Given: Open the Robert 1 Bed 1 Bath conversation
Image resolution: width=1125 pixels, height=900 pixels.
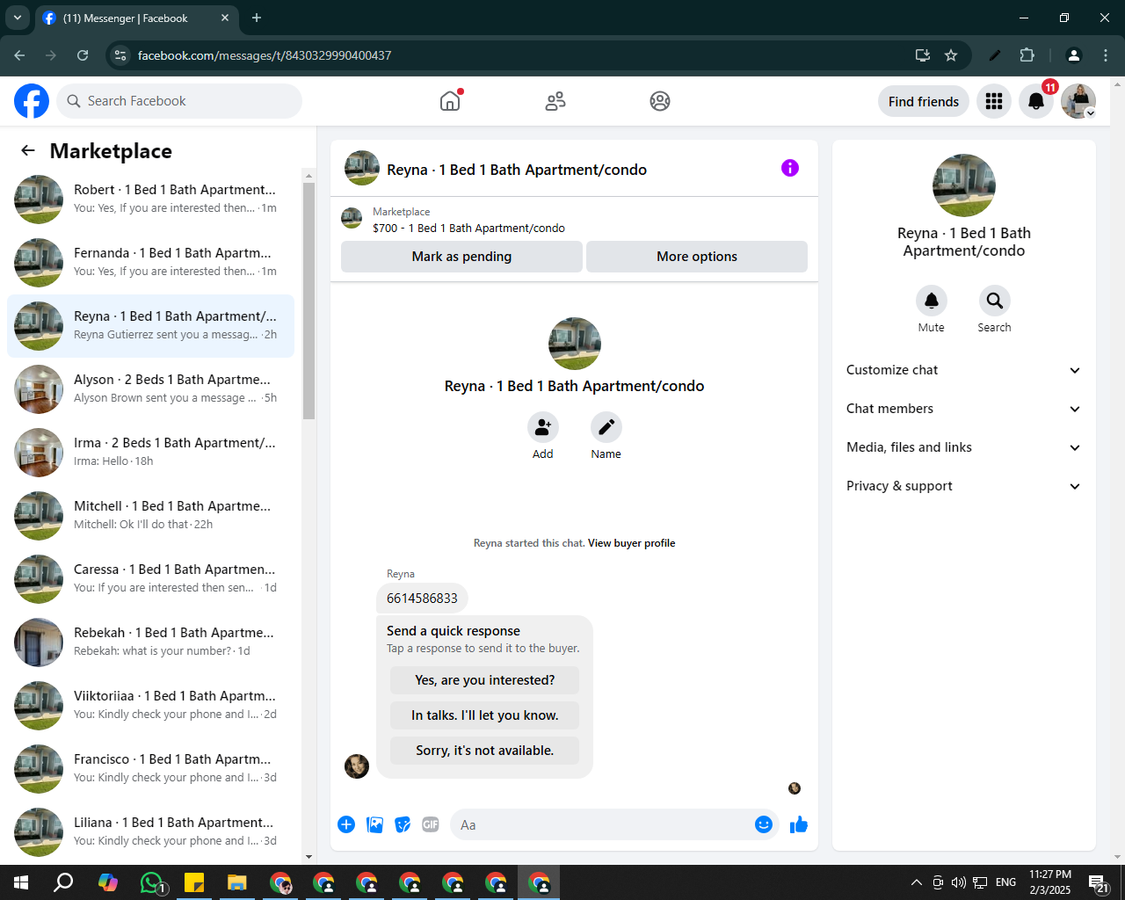Looking at the screenshot, I should (151, 200).
